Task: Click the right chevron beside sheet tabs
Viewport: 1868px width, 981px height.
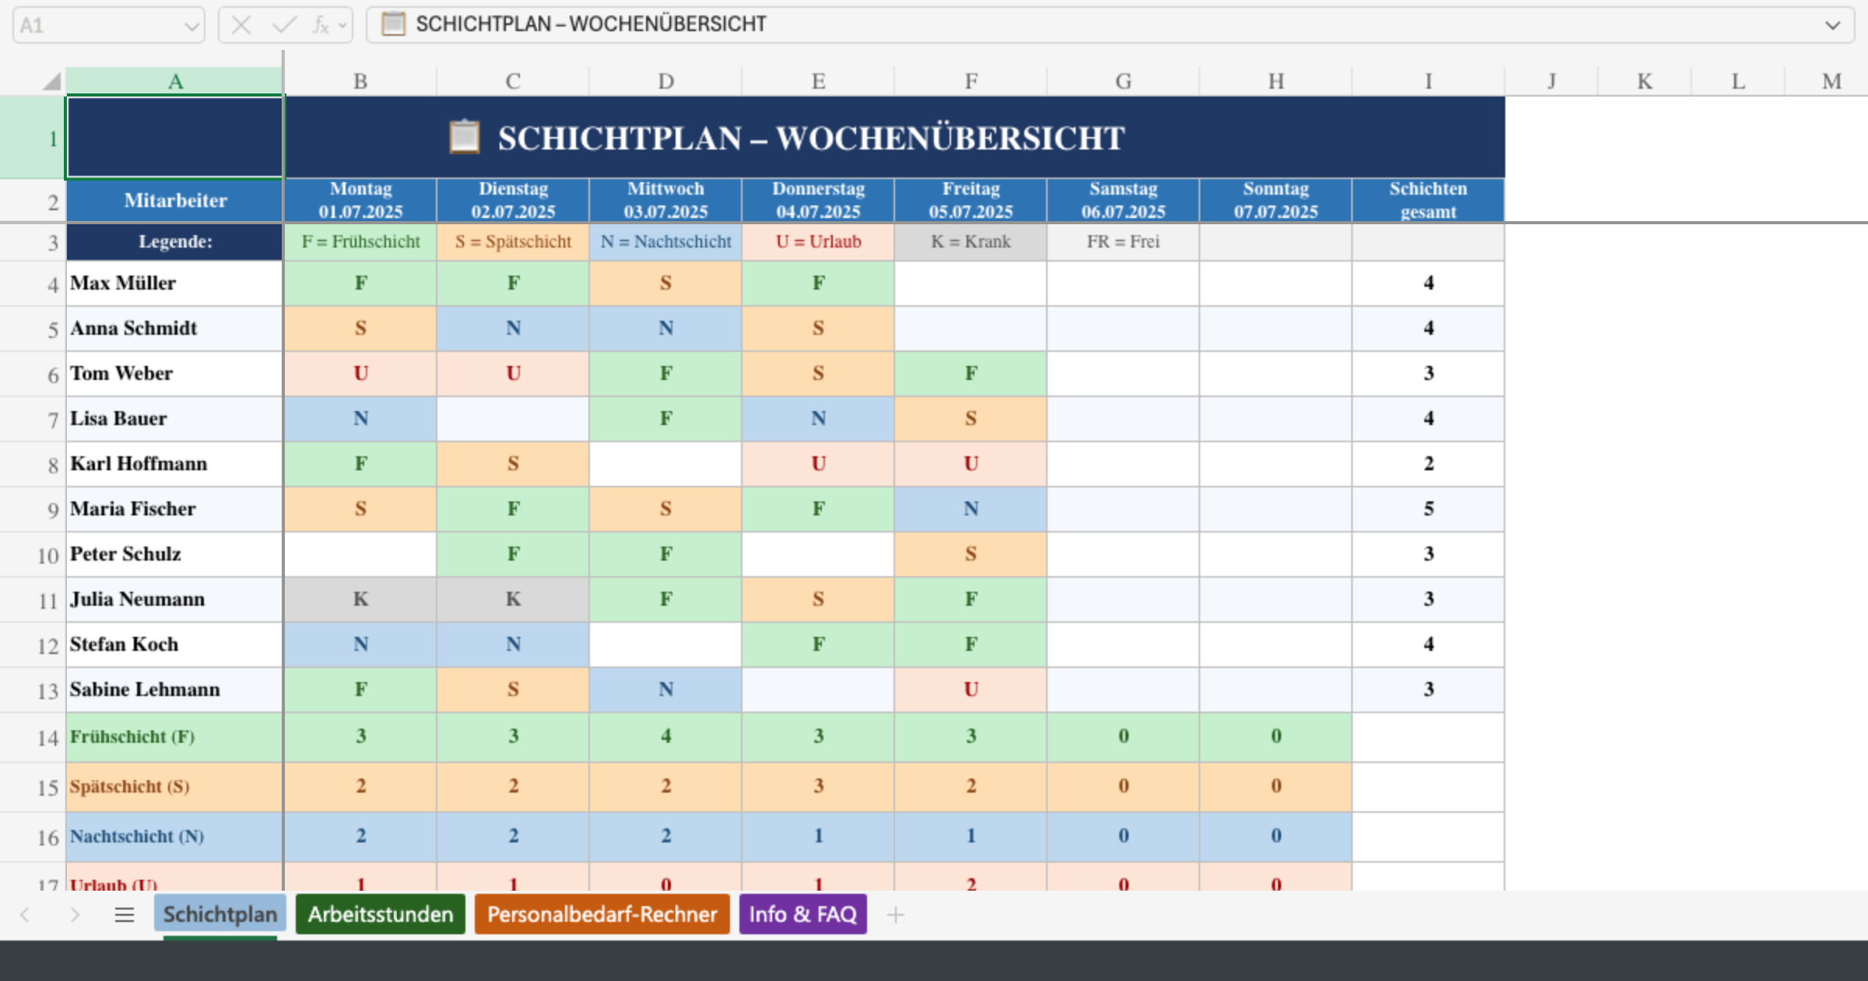Action: 75,915
